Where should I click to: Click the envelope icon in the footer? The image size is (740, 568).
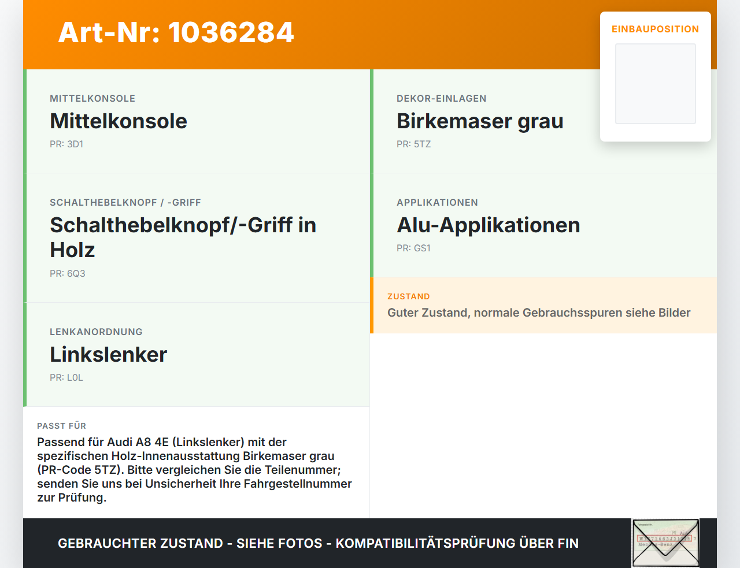pos(665,543)
